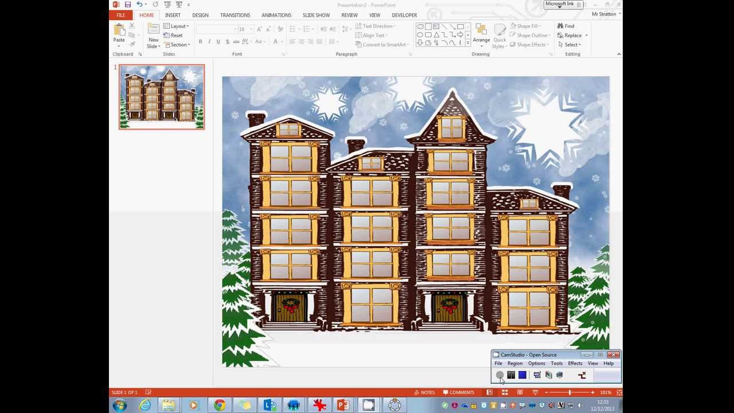This screenshot has height=413, width=734.
Task: Open the Section dropdown
Action: click(x=177, y=45)
